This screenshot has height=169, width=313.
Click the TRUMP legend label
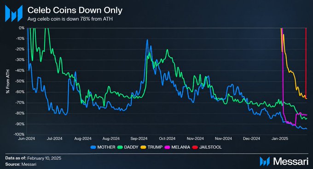[155, 147]
